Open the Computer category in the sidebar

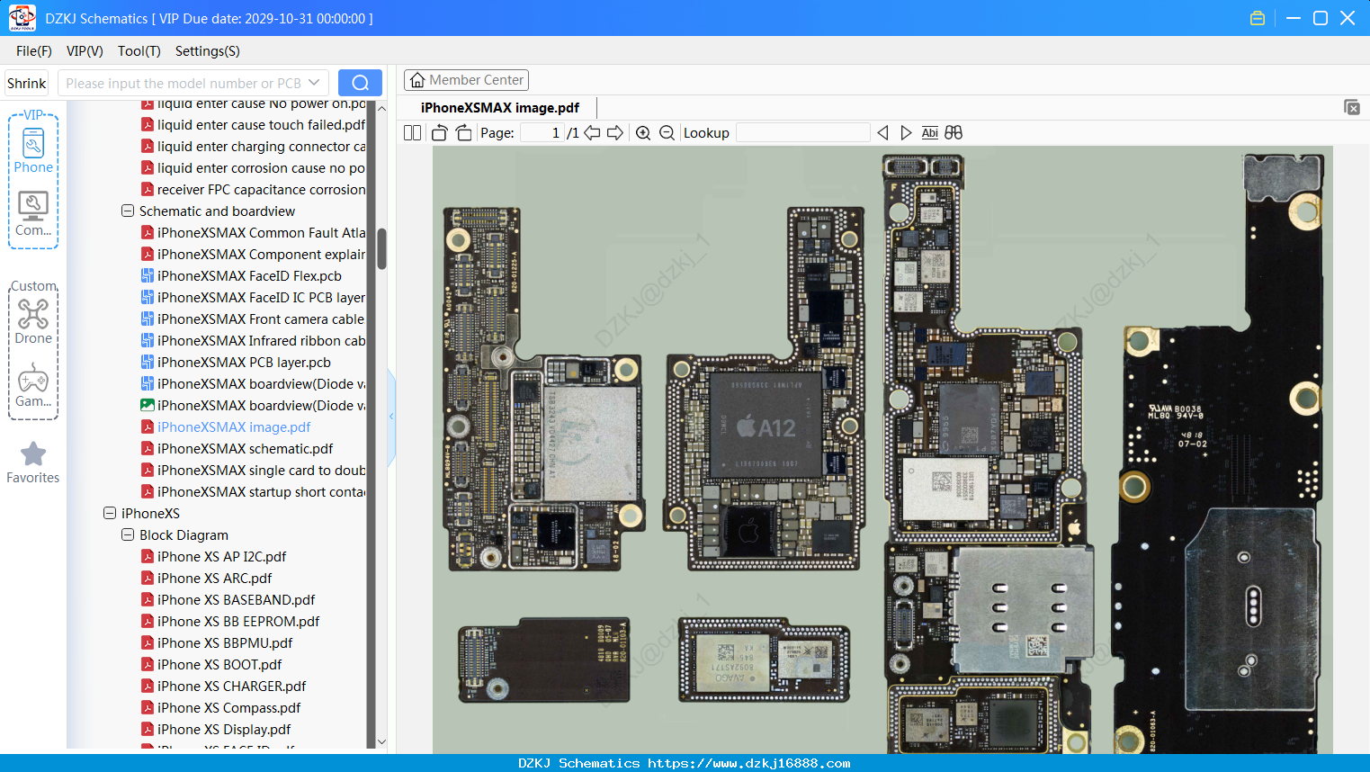coord(33,214)
